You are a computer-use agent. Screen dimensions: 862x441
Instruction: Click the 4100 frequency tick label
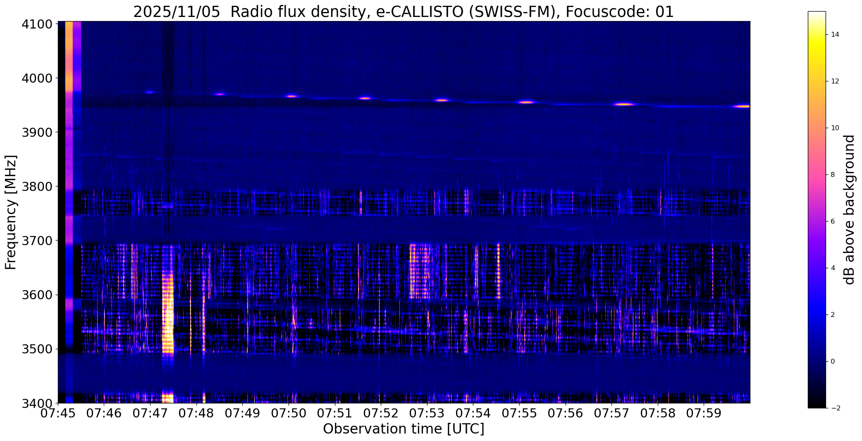pyautogui.click(x=37, y=24)
